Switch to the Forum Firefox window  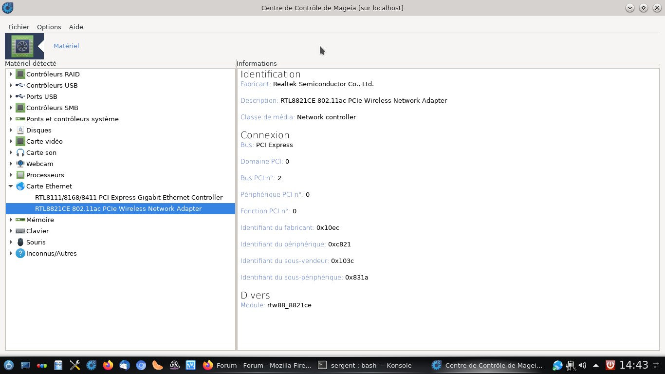(257, 365)
